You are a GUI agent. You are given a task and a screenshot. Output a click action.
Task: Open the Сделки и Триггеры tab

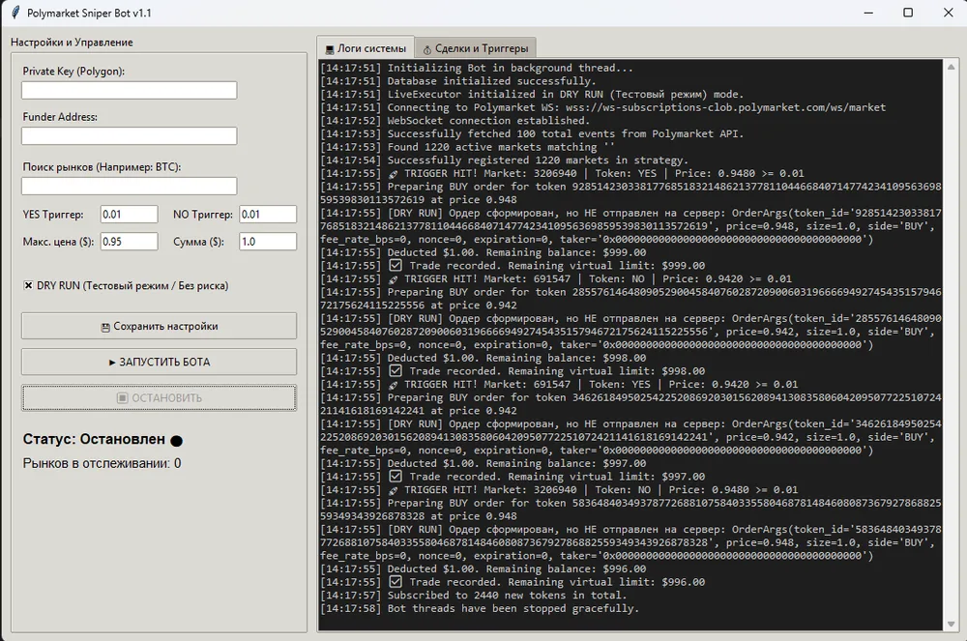(476, 48)
